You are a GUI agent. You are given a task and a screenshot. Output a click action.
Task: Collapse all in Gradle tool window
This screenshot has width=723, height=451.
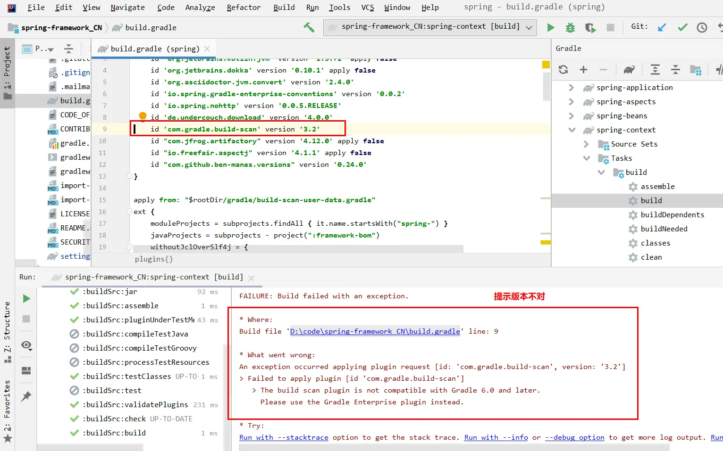[x=675, y=70]
